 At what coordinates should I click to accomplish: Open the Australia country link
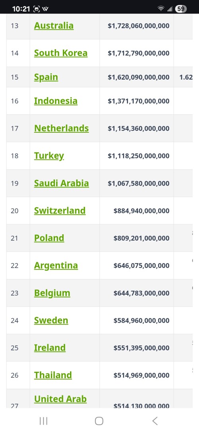[x=54, y=26]
